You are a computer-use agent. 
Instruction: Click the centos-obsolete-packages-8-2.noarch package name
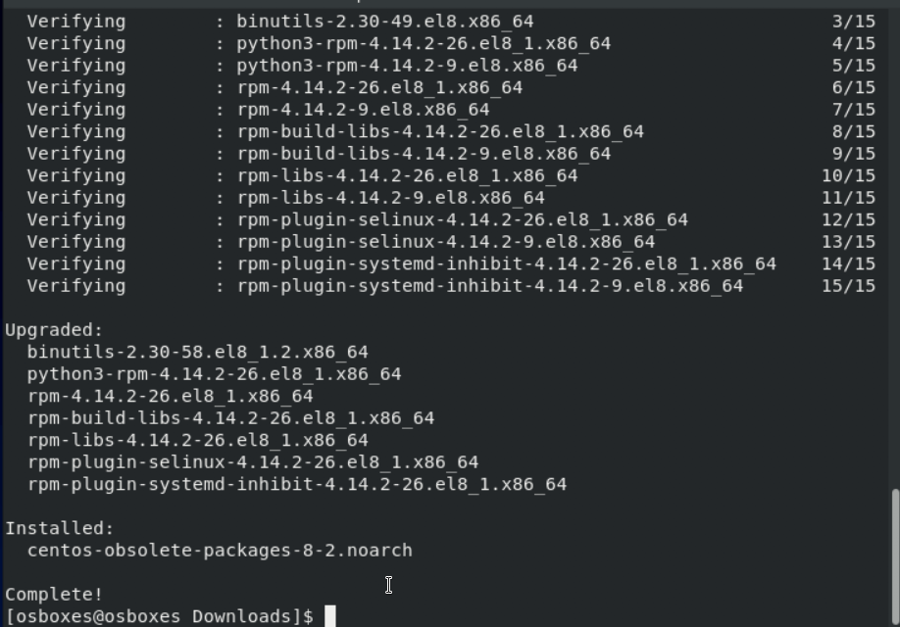tap(220, 551)
